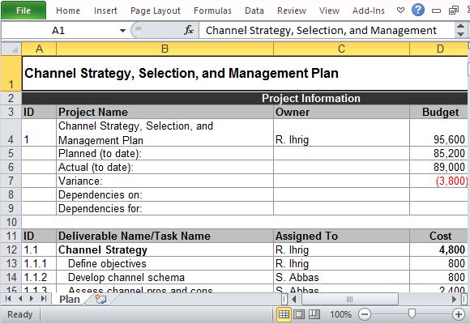Click the Insert Worksheet icon
Screen dimensions: 470x324
(100, 299)
